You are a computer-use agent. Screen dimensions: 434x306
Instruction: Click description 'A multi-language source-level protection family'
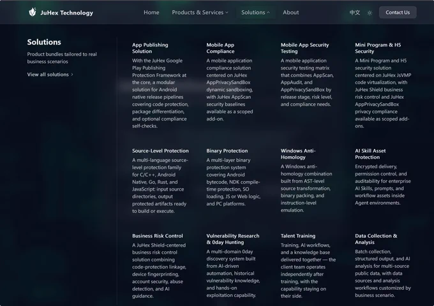coord(160,186)
